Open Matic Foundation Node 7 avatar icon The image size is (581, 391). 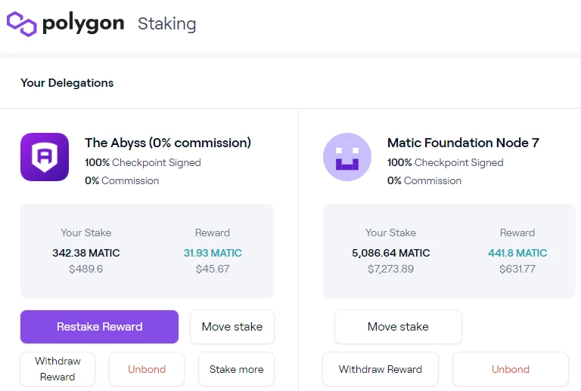tap(347, 157)
